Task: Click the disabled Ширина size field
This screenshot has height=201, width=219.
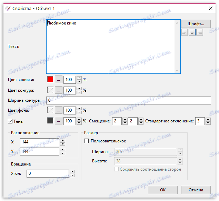Action: pos(146,152)
